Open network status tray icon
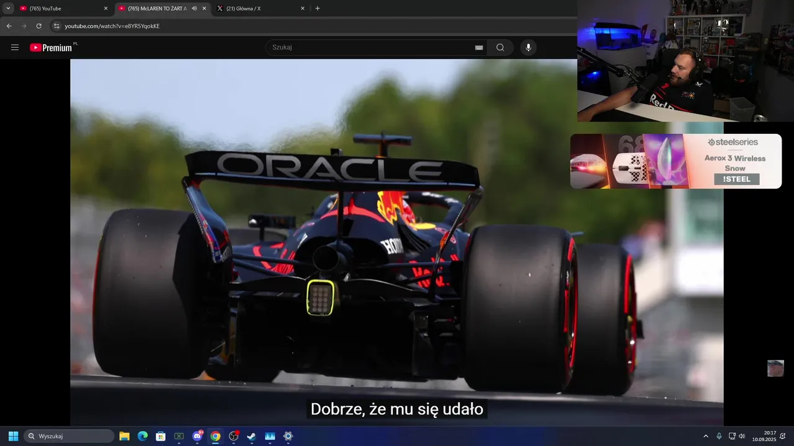 coord(732,436)
